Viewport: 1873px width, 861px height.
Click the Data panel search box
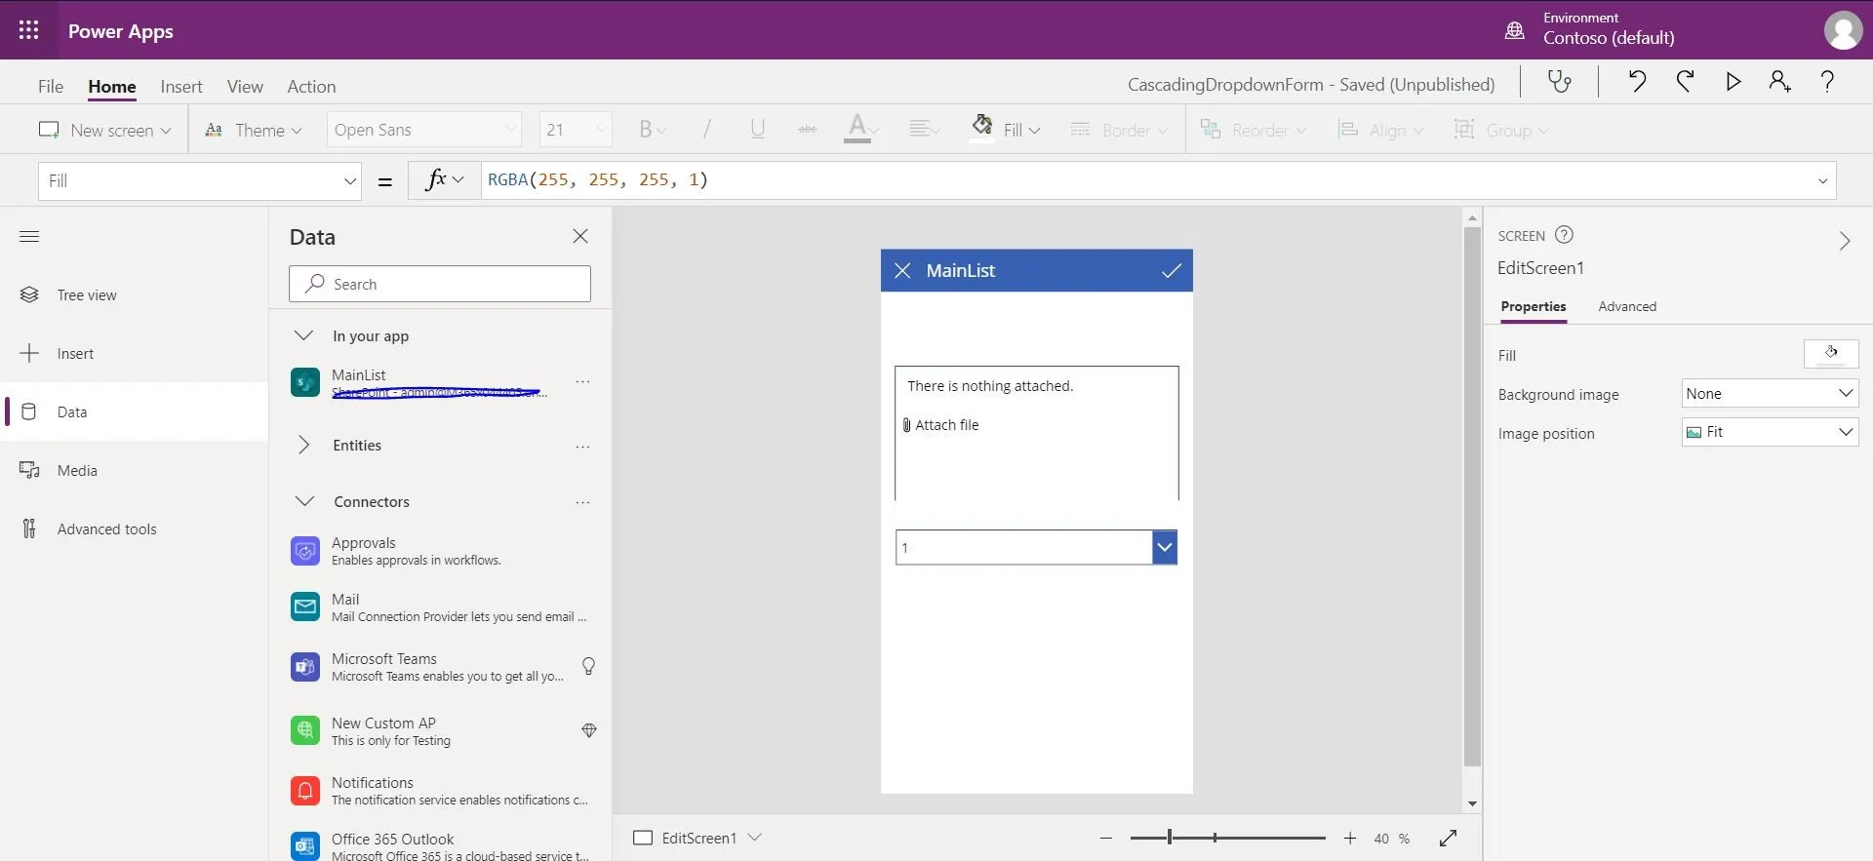click(x=440, y=284)
